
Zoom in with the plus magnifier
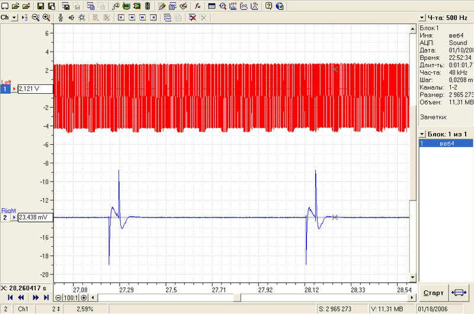tap(46, 18)
